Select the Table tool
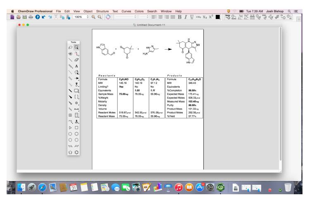 point(70,115)
